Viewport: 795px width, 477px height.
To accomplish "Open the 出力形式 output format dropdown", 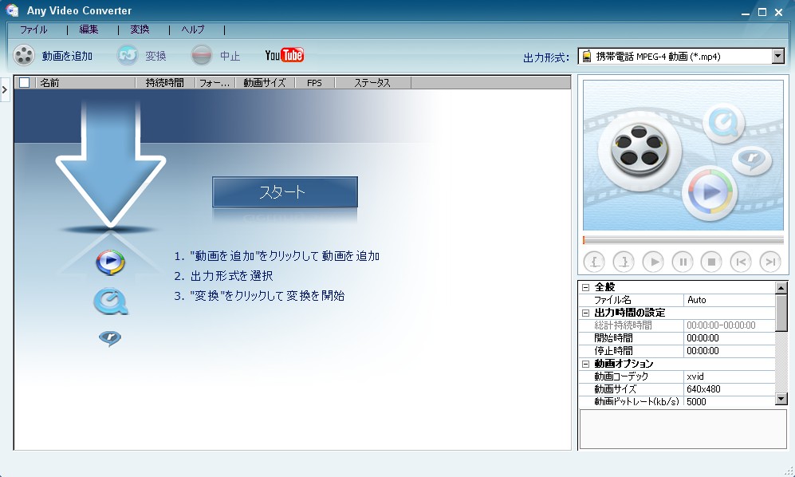I will click(777, 57).
